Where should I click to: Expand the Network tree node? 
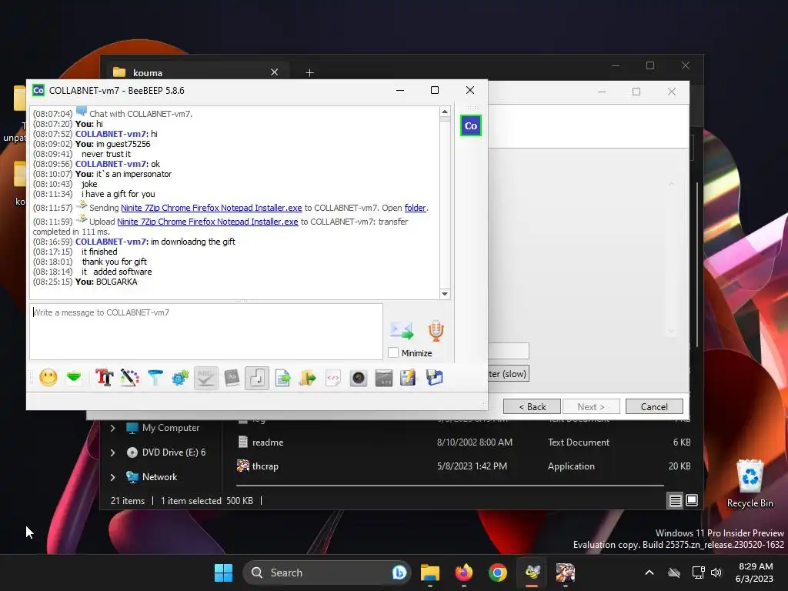pyautogui.click(x=112, y=477)
